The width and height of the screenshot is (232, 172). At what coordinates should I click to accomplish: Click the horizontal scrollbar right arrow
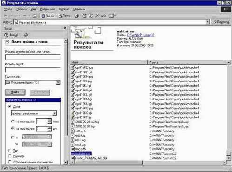[225, 162]
